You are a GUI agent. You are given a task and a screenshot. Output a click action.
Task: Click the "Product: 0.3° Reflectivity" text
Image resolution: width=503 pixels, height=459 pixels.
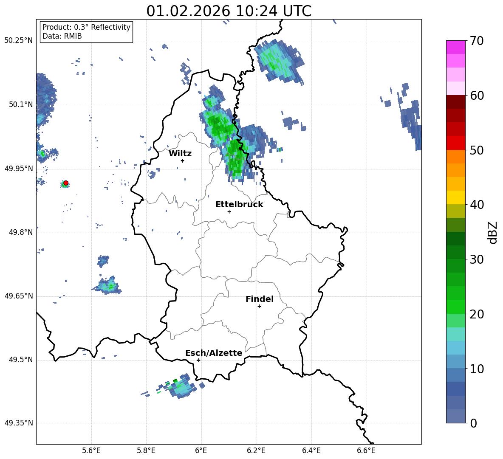pyautogui.click(x=86, y=27)
